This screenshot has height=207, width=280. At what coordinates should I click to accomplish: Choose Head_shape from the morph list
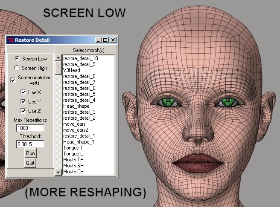coord(76,106)
